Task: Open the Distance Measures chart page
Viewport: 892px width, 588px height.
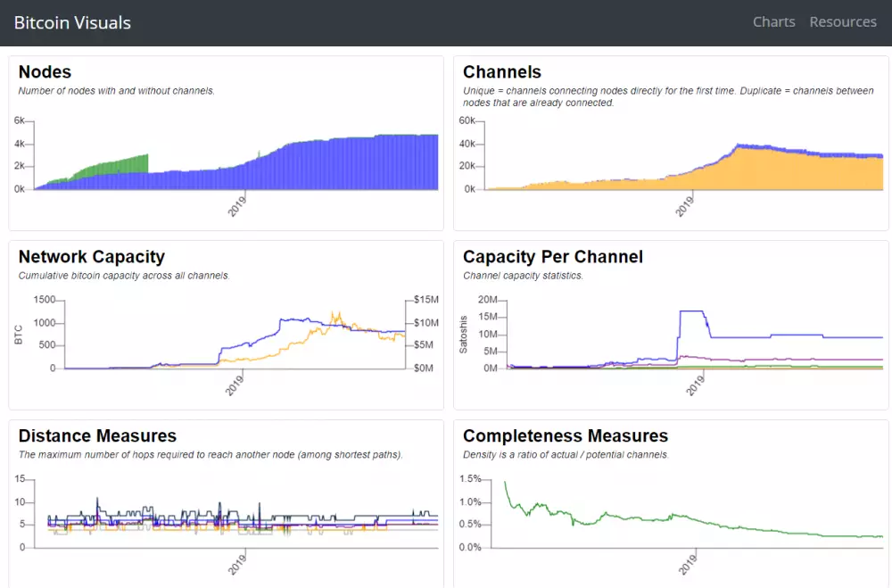Action: click(x=98, y=436)
